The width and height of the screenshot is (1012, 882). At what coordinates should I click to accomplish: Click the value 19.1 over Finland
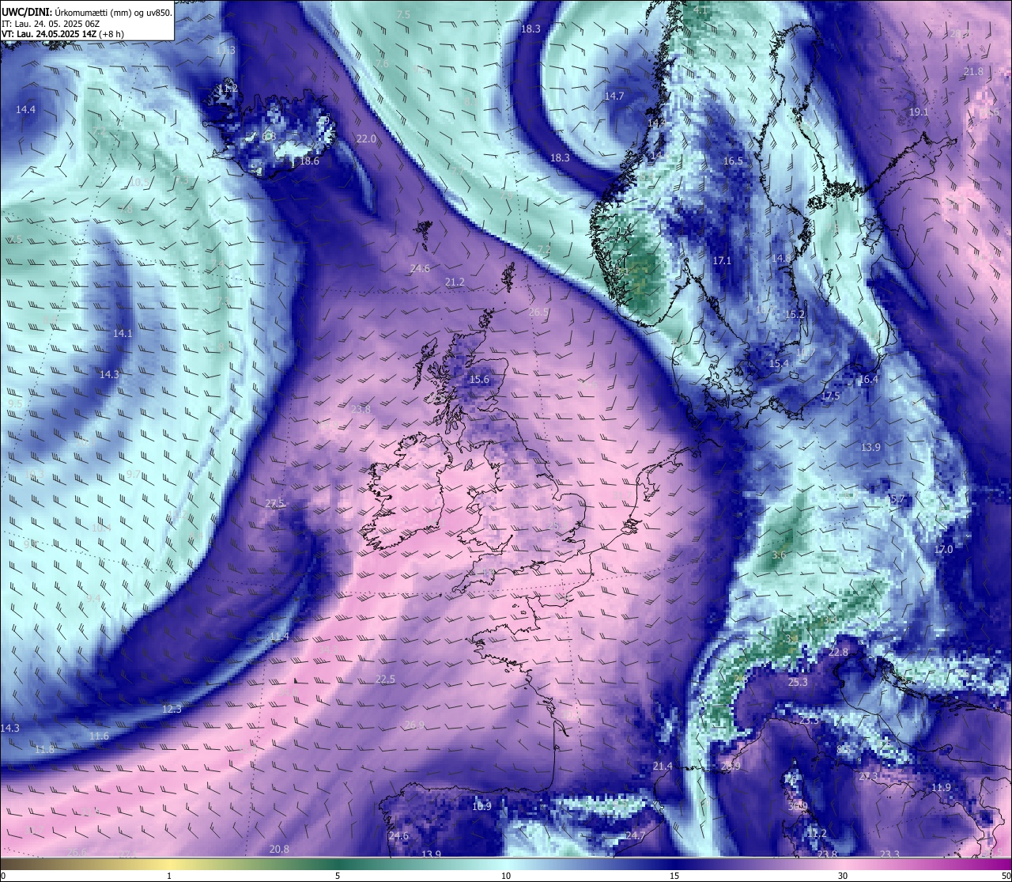(x=918, y=112)
